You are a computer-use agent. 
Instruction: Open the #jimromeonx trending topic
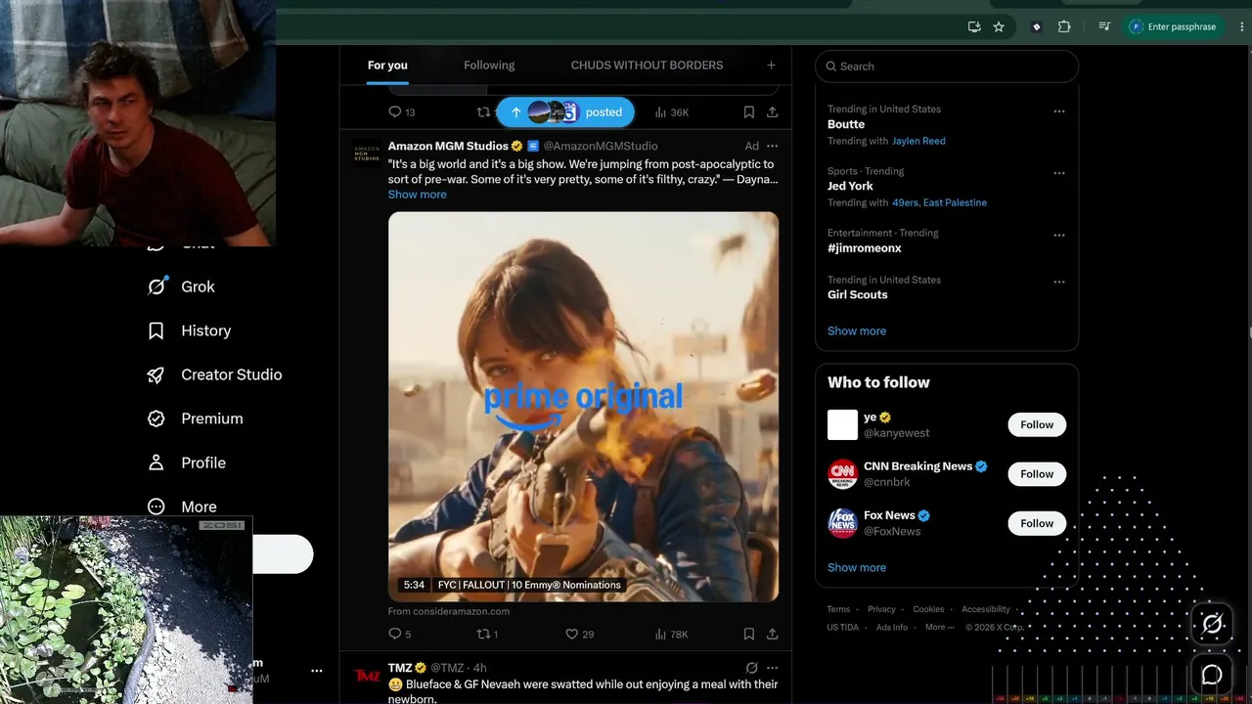tap(865, 248)
